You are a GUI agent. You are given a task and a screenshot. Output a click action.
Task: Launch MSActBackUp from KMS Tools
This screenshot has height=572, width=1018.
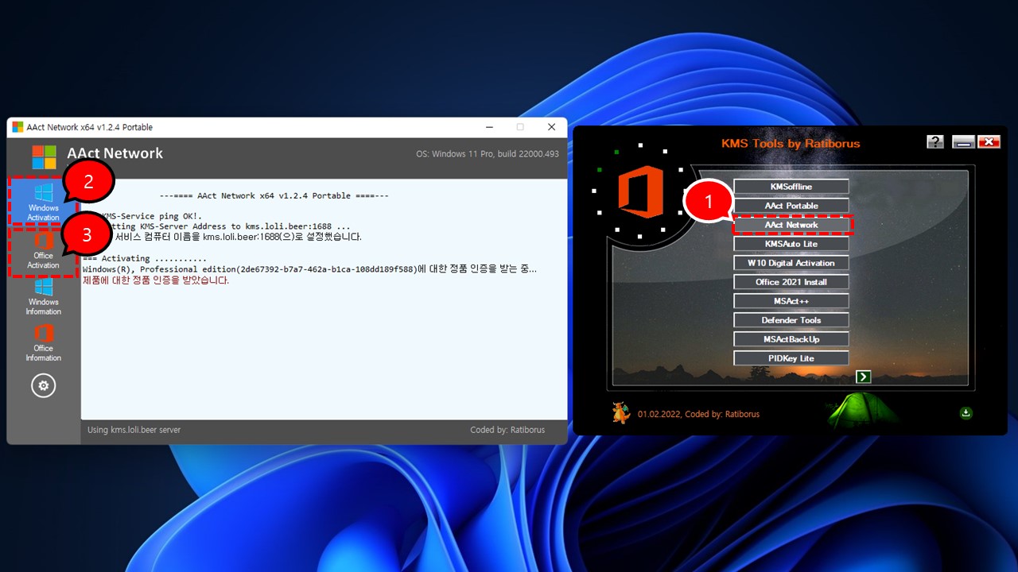[x=791, y=339]
